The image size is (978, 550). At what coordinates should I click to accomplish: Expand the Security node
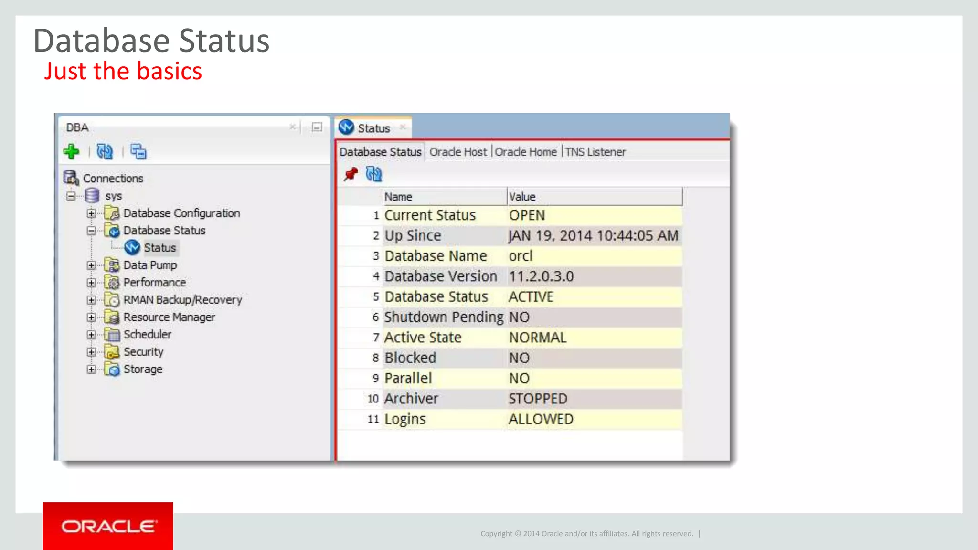point(91,352)
